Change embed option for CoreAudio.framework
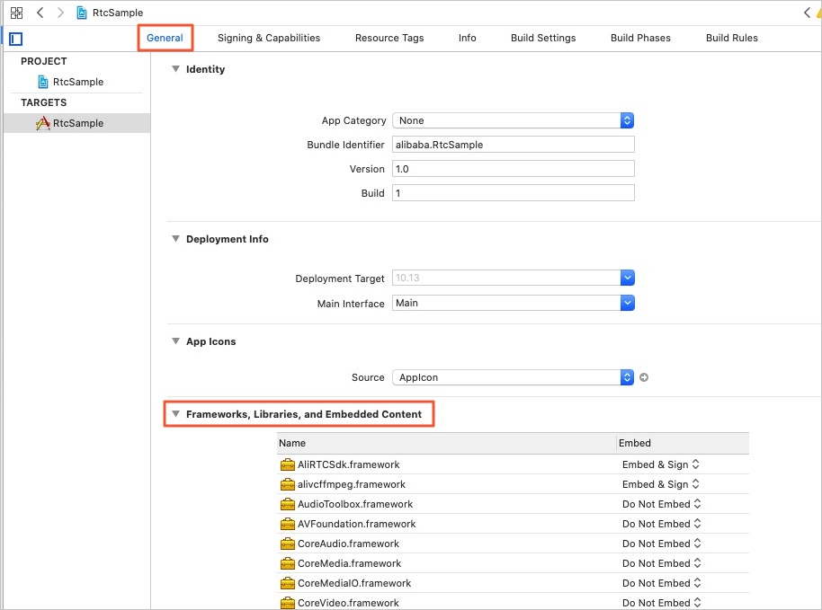 coord(662,544)
